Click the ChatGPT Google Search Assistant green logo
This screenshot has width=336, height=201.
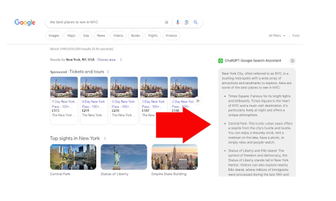pyautogui.click(x=220, y=61)
